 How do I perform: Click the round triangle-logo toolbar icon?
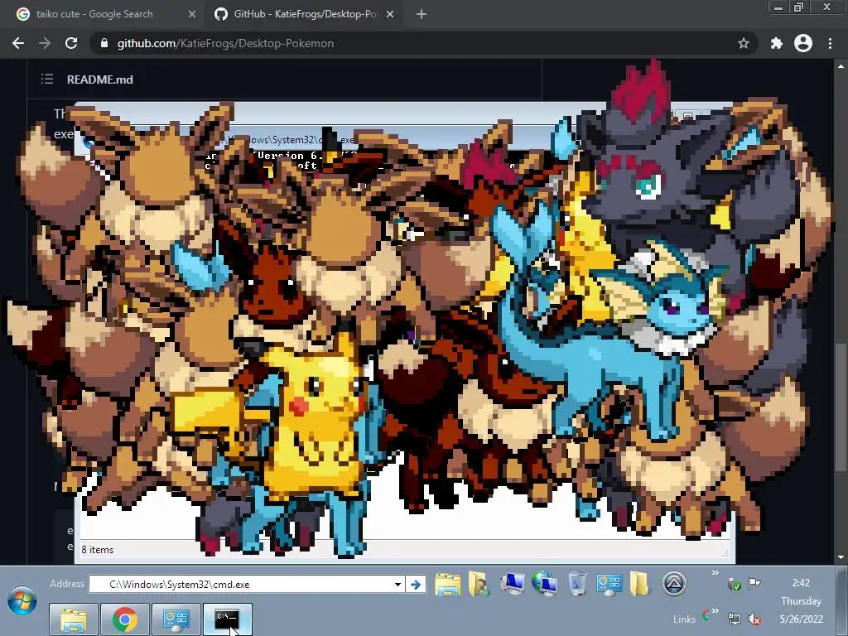point(674,584)
